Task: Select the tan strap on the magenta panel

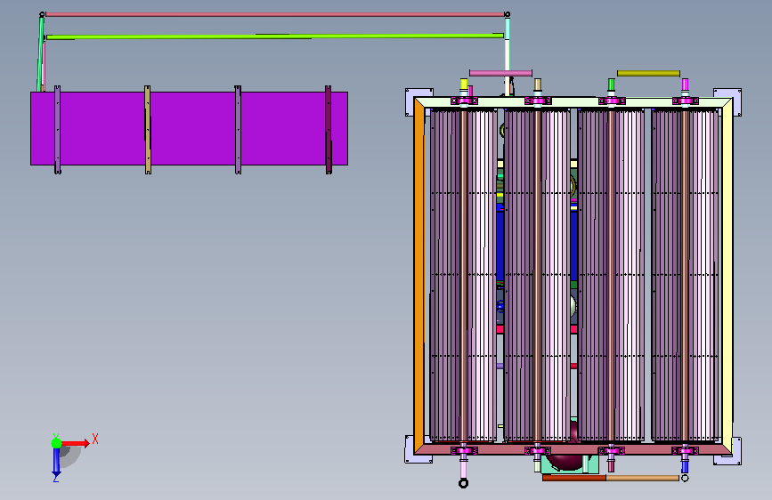Action: click(148, 130)
